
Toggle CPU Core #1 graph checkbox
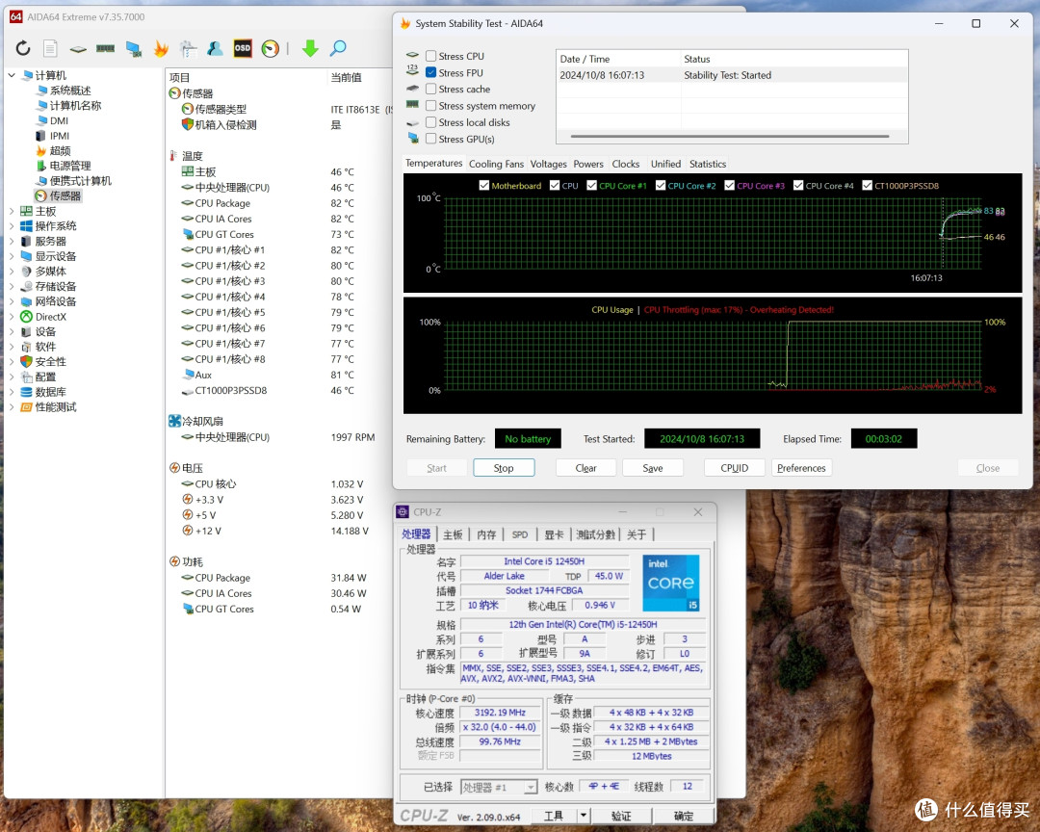(x=591, y=186)
